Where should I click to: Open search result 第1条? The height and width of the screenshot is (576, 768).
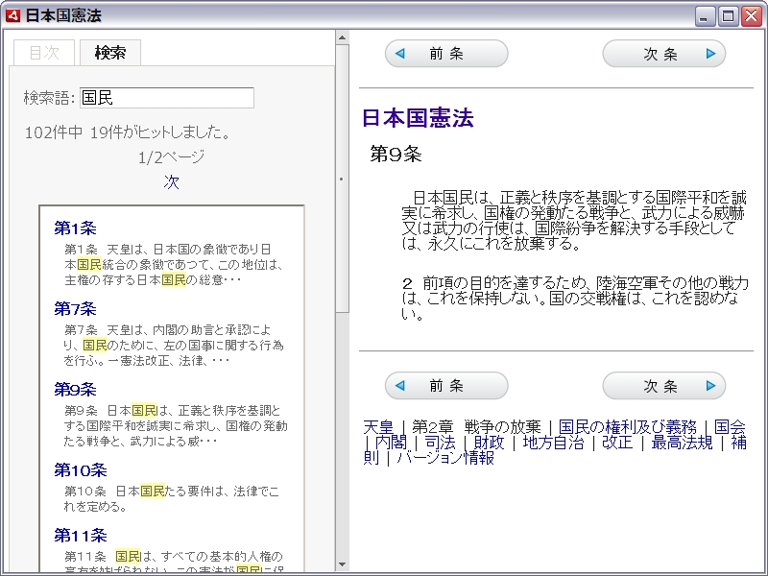(x=75, y=228)
